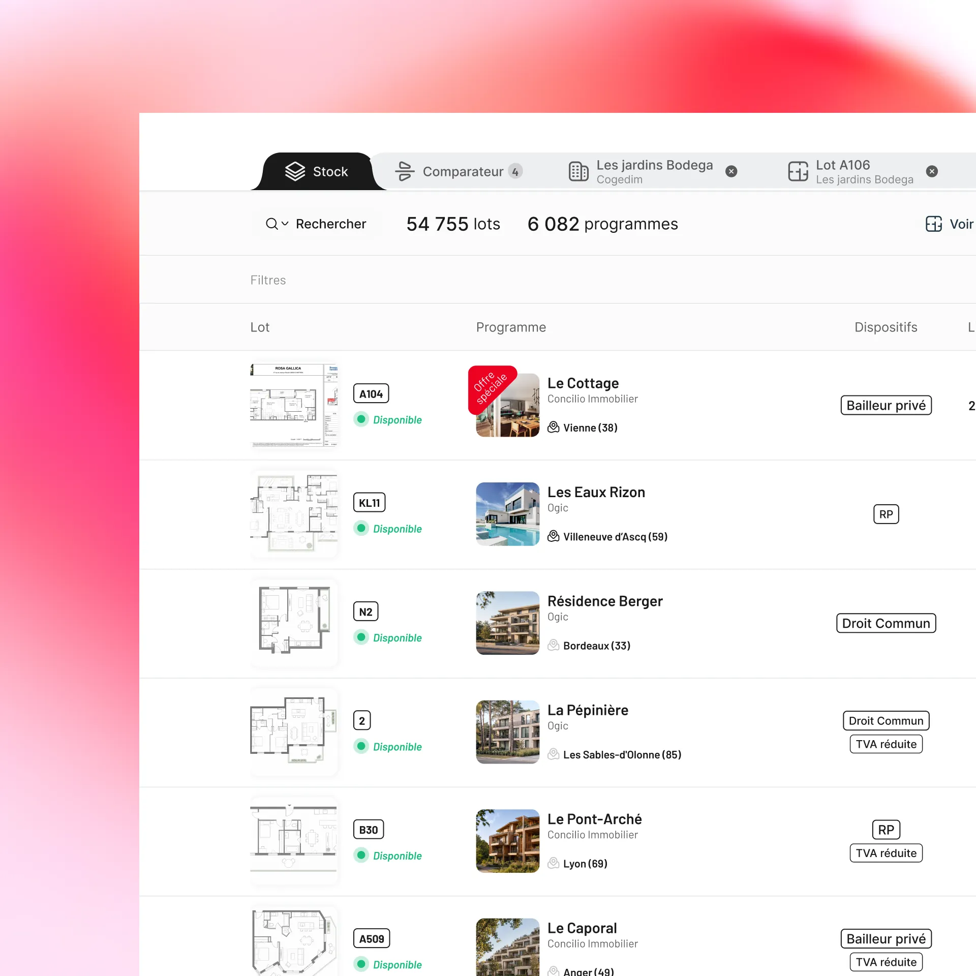Click the Les Eaux Rizon program photo
The height and width of the screenshot is (976, 976).
(x=507, y=514)
